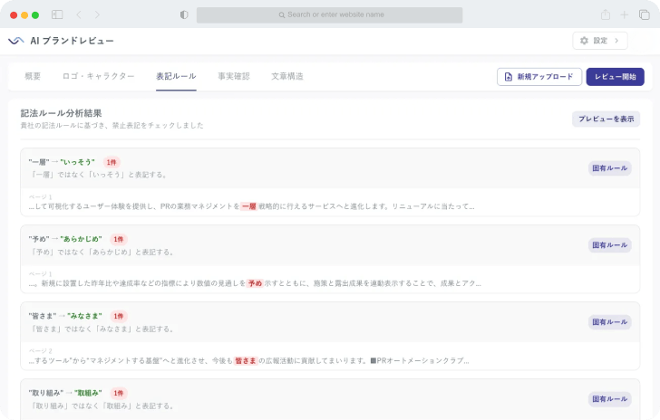
Task: Click the プレビューを表示 button
Action: [606, 119]
